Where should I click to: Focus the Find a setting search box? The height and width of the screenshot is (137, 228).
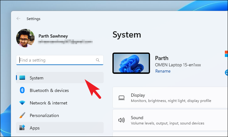click(x=60, y=60)
